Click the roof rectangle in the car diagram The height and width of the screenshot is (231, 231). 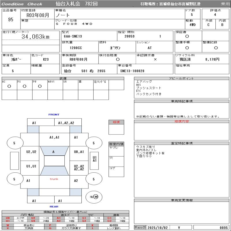(54, 161)
